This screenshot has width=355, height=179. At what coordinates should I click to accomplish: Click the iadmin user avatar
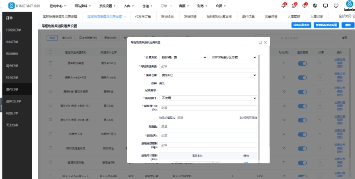(x=348, y=4)
